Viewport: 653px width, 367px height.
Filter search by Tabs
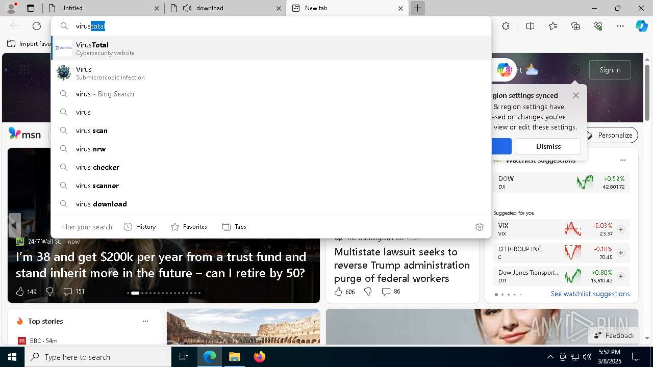pyautogui.click(x=234, y=227)
